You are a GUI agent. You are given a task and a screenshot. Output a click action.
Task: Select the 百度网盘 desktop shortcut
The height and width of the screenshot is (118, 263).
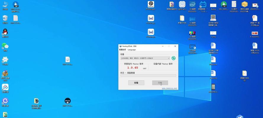pyautogui.click(x=5, y=88)
